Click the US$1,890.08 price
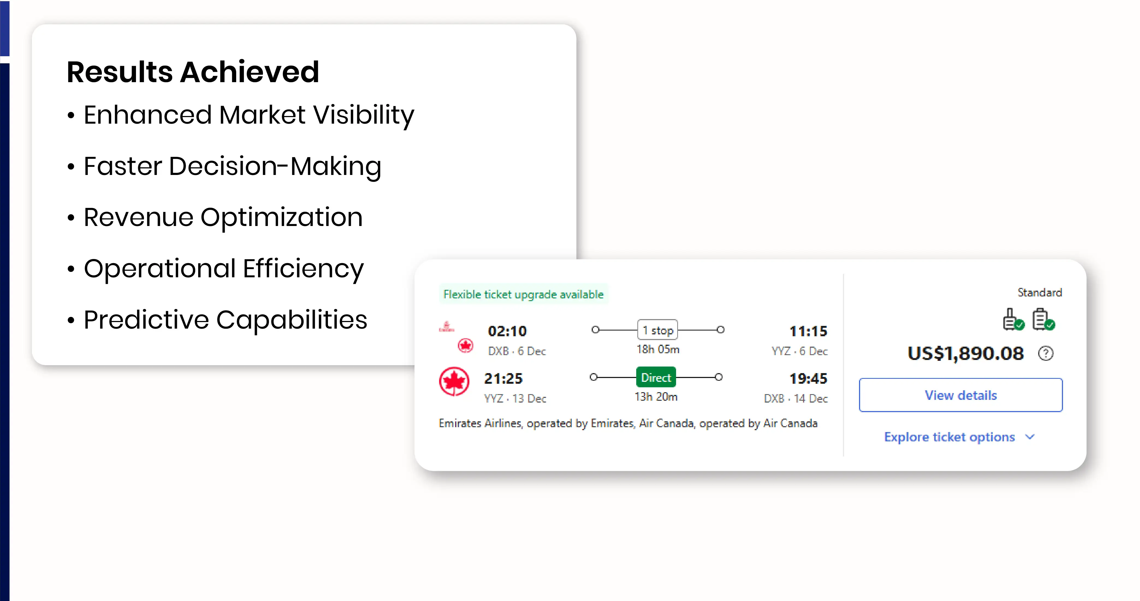 click(x=965, y=353)
